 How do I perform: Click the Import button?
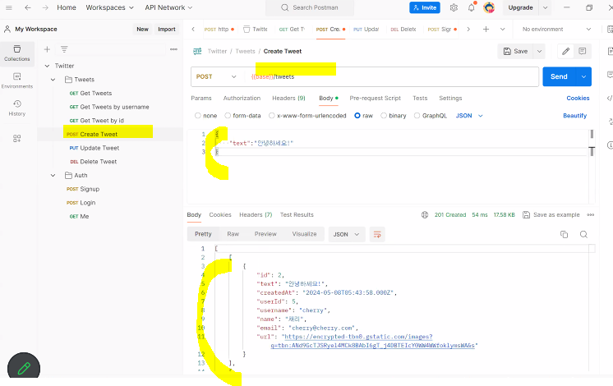coord(167,30)
